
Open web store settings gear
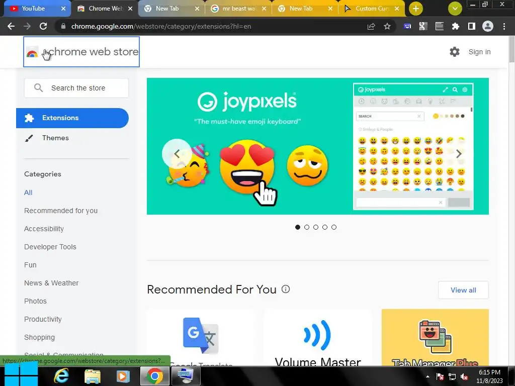455,52
